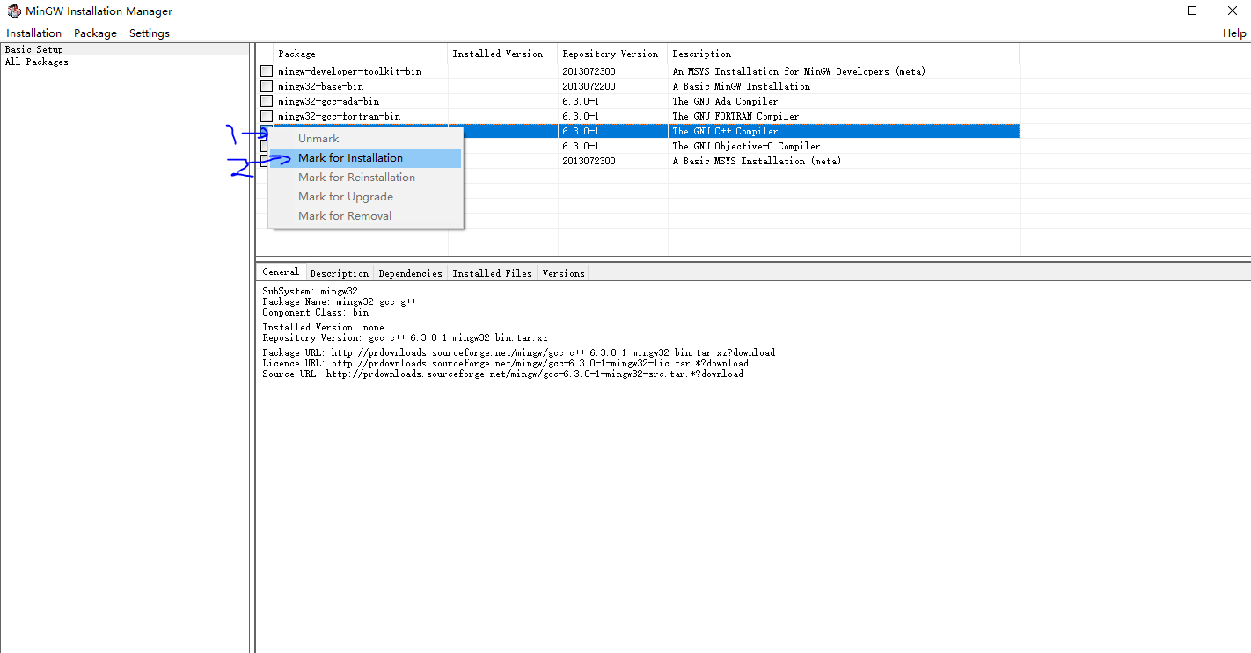This screenshot has width=1251, height=653.
Task: Click 'The GNU Objective-C Compiler' description
Action: [746, 146]
